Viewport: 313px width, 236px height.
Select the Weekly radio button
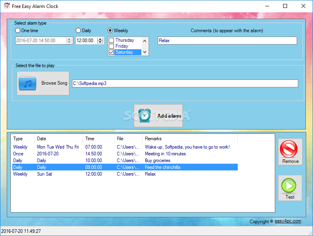110,31
